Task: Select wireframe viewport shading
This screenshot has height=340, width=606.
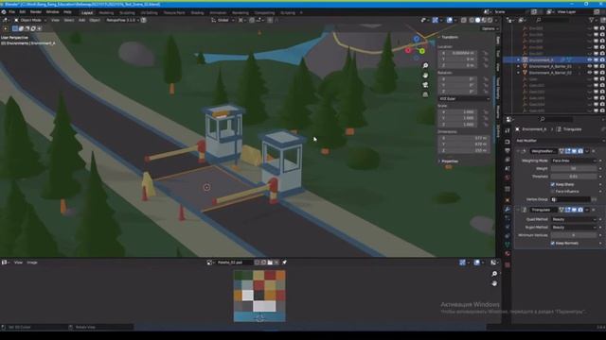Action: pos(472,20)
